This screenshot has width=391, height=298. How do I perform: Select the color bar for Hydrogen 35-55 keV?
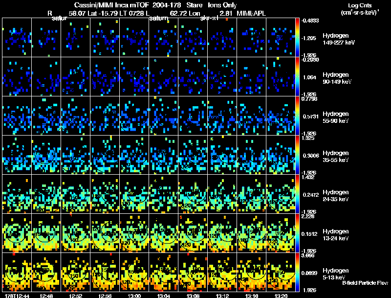click(299, 155)
